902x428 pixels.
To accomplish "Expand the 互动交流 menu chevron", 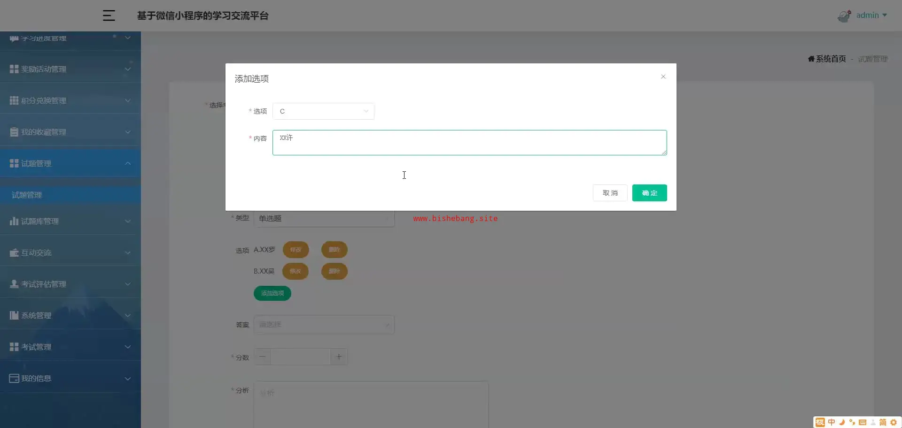I will pos(128,252).
